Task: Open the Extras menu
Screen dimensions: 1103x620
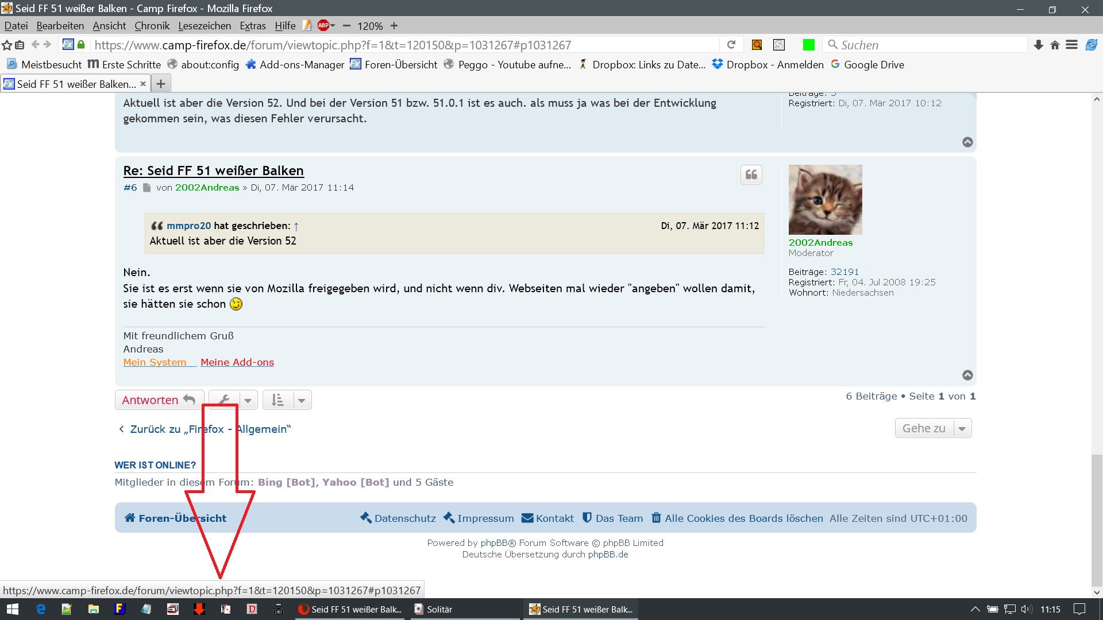Action: click(x=253, y=25)
